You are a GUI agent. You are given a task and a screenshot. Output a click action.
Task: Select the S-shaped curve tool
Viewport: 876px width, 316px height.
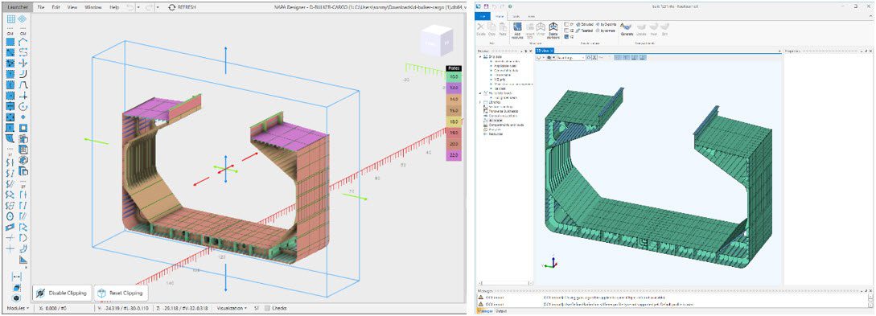click(x=23, y=52)
